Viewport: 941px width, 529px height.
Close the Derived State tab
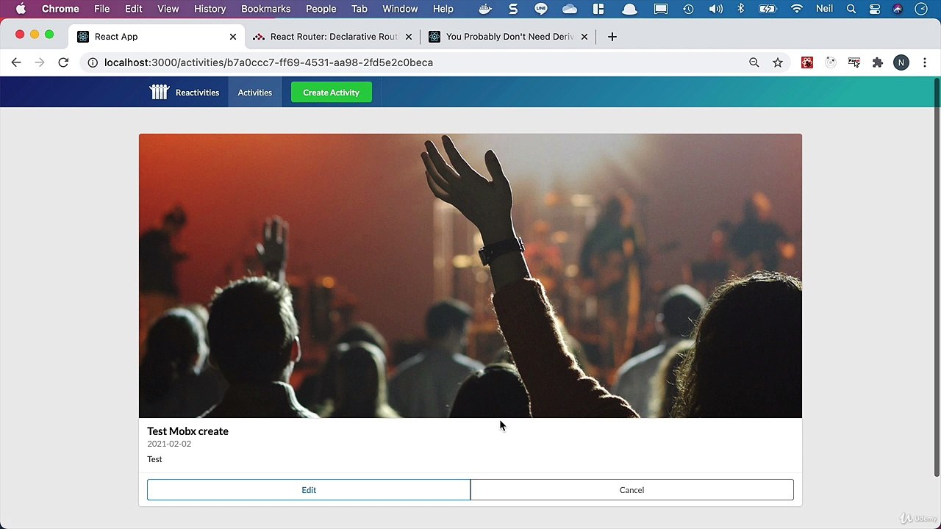point(584,37)
